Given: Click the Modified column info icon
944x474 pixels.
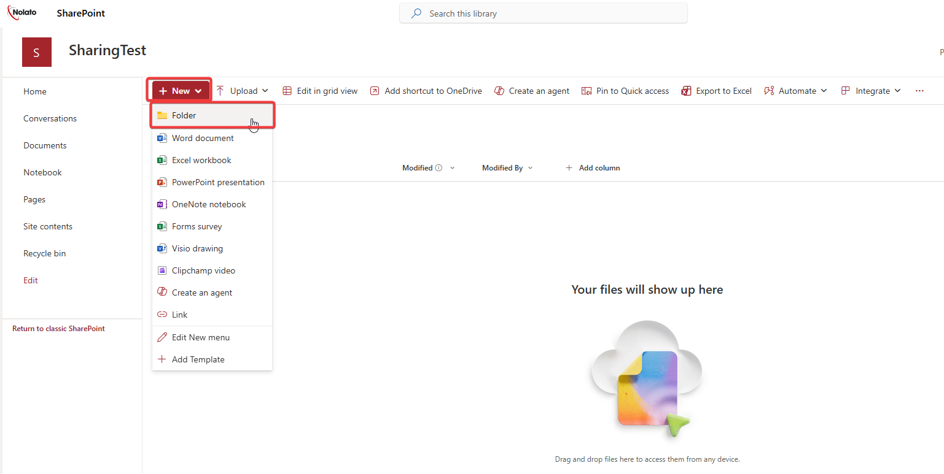Looking at the screenshot, I should [439, 168].
